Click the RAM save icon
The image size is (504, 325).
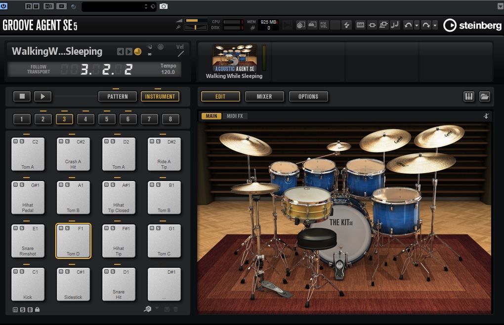coord(360,25)
